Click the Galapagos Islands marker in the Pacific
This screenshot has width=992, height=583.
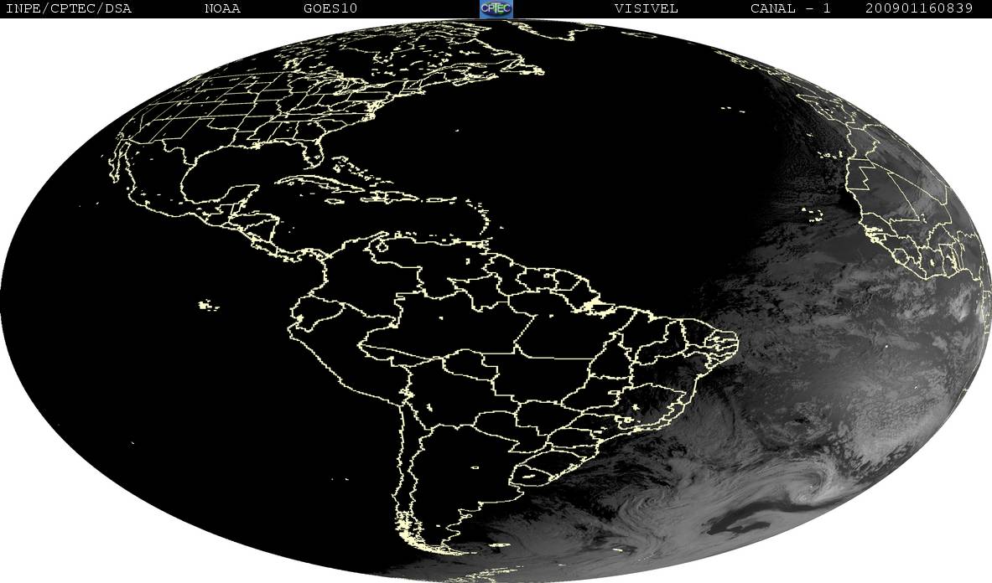208,306
